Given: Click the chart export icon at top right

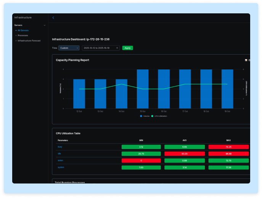Looking at the screenshot, I should [x=246, y=60].
